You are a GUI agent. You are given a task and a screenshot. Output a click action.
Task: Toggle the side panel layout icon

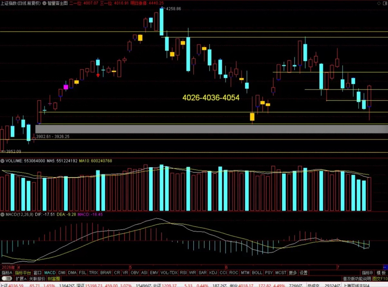coord(384,3)
